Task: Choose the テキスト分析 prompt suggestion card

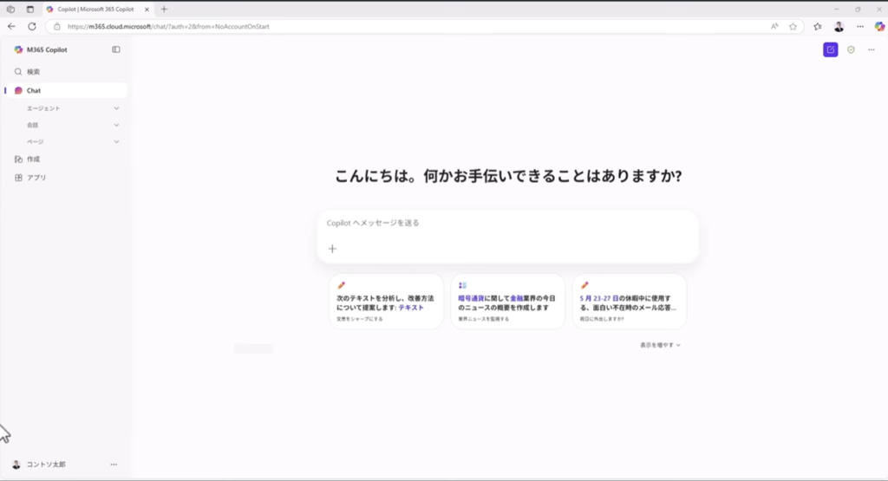Action: coord(386,302)
